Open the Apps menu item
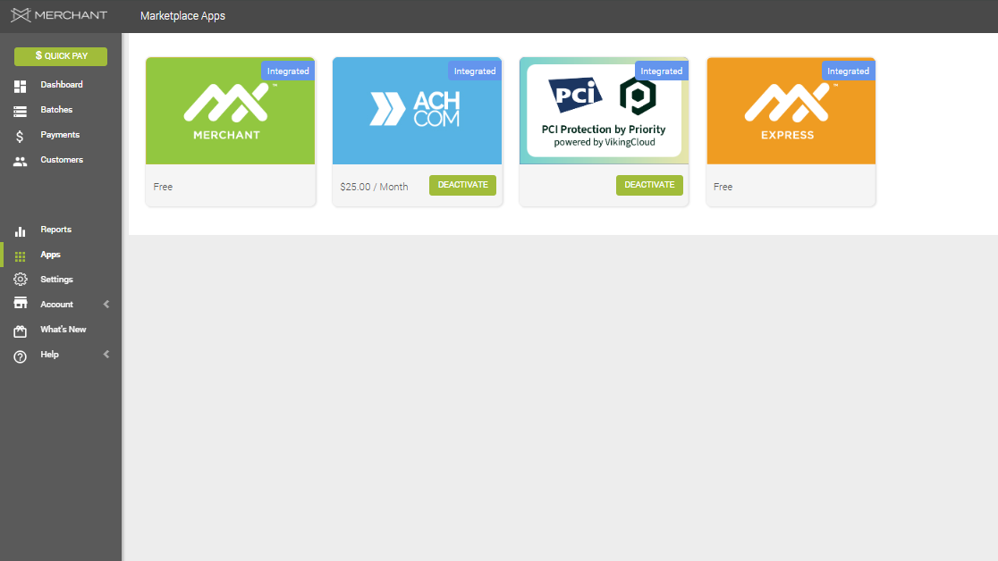The image size is (998, 561). 50,255
